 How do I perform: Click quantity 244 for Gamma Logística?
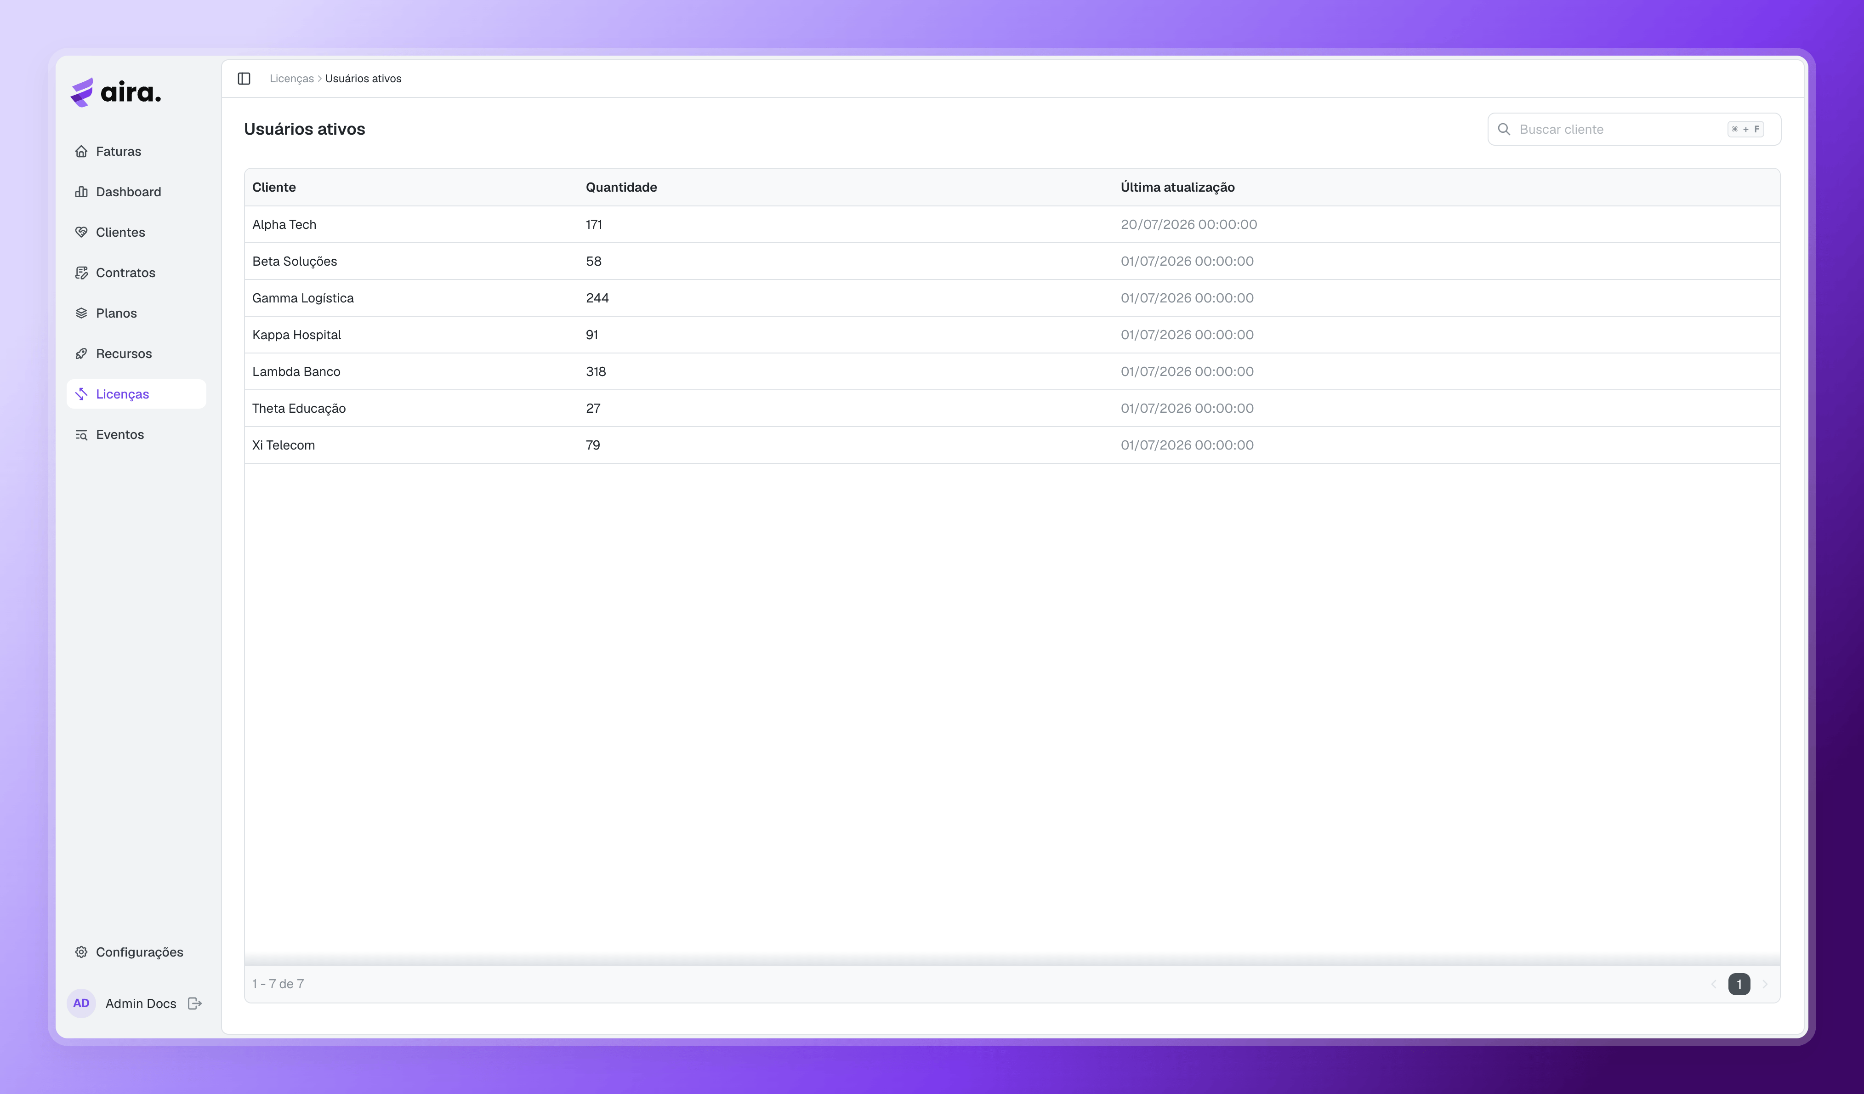[x=597, y=298]
